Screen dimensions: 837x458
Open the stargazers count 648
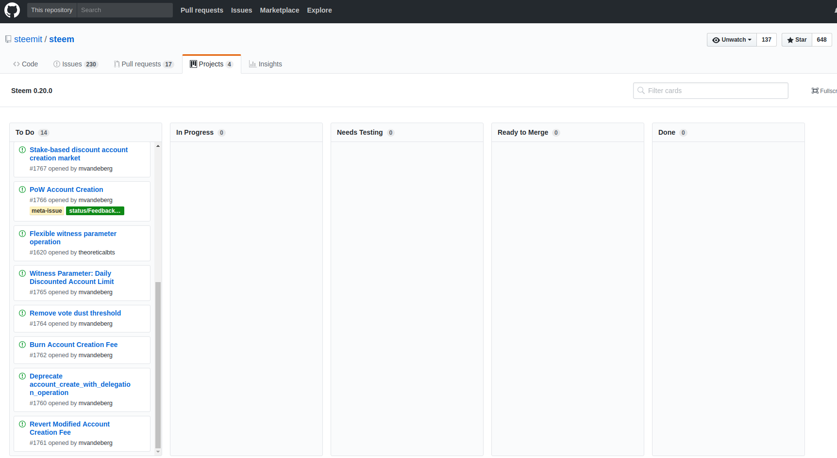[x=822, y=40]
